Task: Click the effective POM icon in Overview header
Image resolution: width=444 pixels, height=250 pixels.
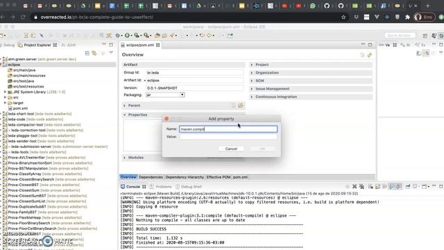Action: (370, 55)
